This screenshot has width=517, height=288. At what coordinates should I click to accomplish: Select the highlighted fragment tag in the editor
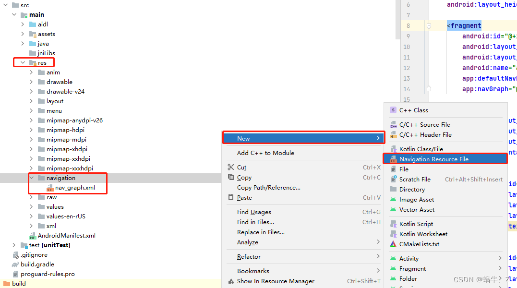[x=464, y=25]
